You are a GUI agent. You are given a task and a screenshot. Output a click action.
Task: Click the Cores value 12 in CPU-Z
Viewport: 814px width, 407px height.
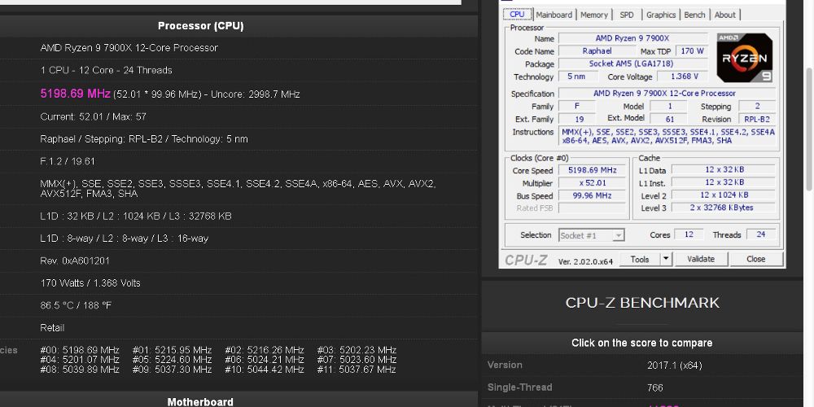click(689, 234)
